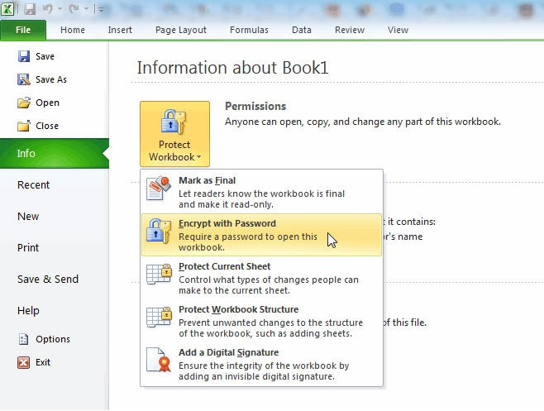This screenshot has width=544, height=411.
Task: Click the Excel application icon in title bar
Action: pos(9,9)
